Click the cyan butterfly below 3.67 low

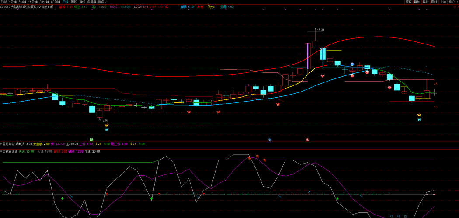tap(107, 129)
